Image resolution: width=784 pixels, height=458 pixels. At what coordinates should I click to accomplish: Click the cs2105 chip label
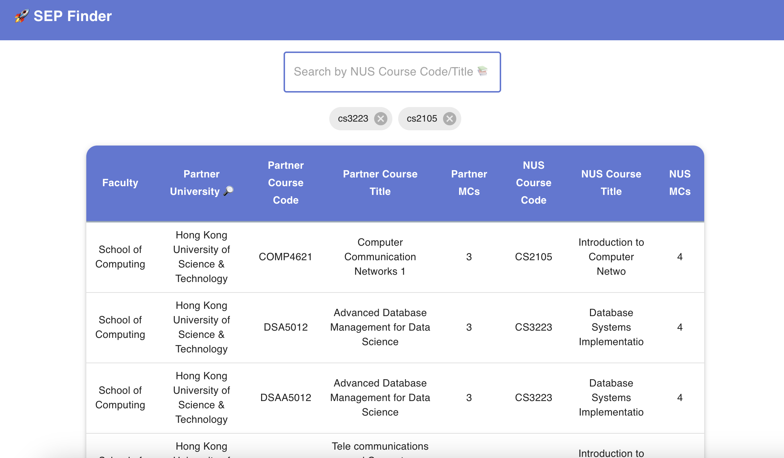tap(422, 119)
